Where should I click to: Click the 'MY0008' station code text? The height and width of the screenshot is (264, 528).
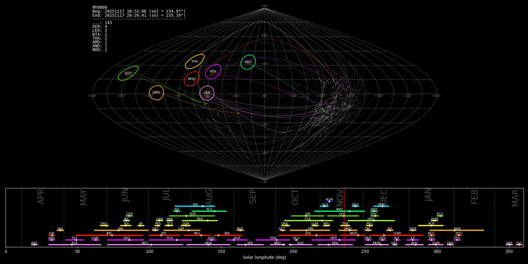[x=100, y=8]
